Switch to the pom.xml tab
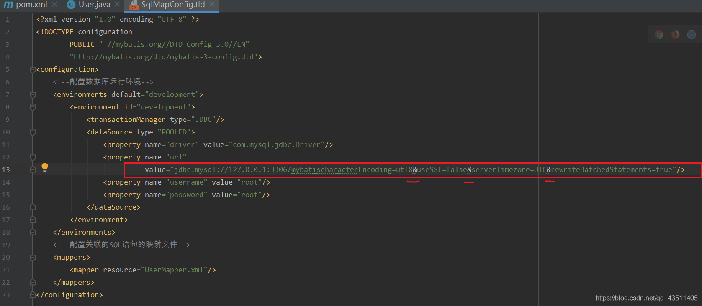 [x=31, y=5]
